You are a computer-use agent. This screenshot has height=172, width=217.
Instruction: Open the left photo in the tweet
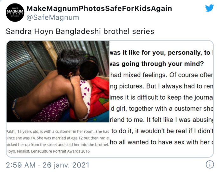click(x=58, y=82)
